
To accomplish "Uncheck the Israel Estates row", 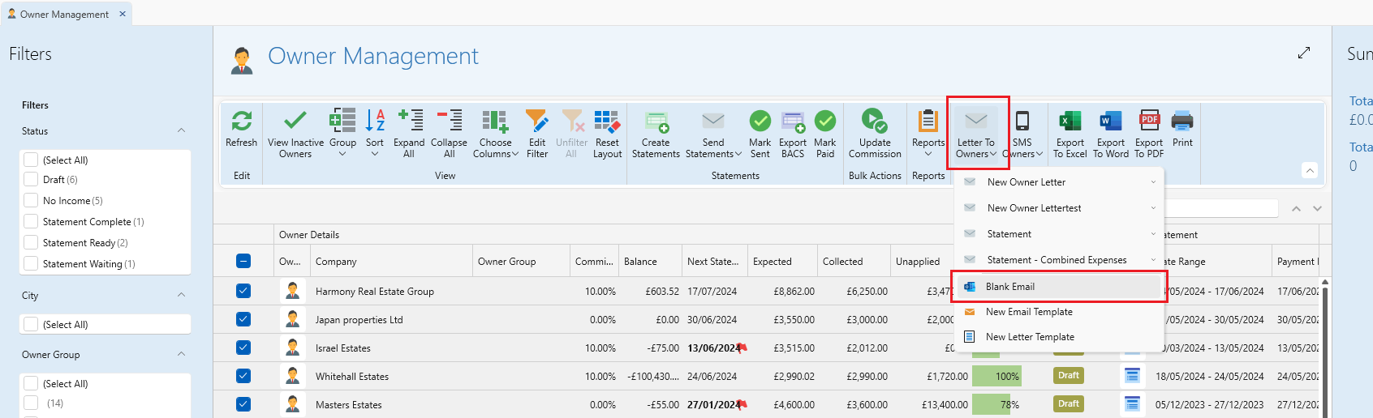I will coord(243,348).
